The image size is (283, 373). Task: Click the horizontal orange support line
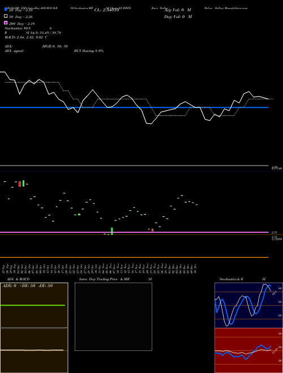134,257
